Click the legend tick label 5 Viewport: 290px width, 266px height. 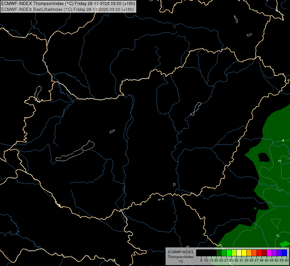coord(201,260)
